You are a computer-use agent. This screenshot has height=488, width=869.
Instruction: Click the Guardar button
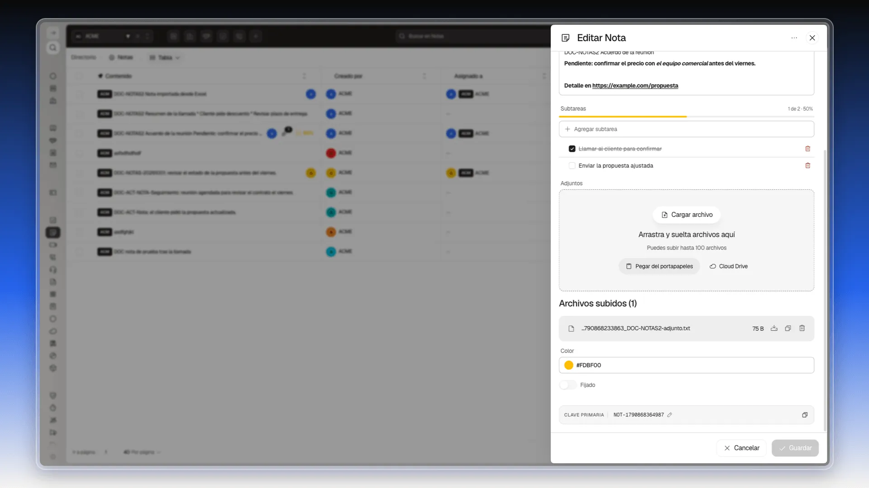795,448
